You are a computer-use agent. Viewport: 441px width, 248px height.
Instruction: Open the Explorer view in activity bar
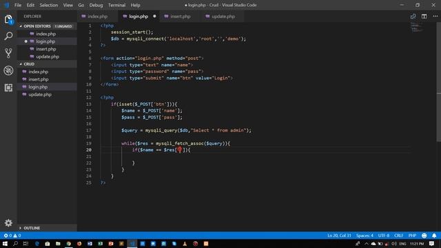click(8, 20)
